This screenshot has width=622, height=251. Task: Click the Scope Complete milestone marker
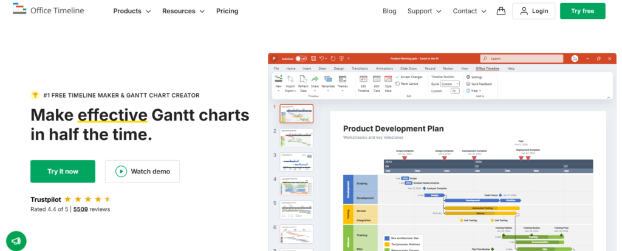[x=404, y=158]
